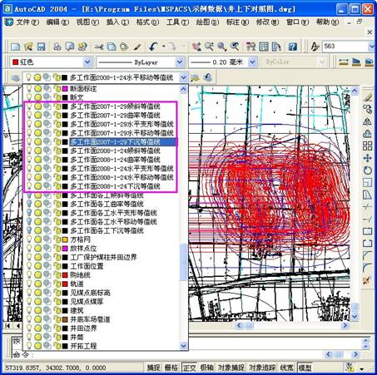The width and height of the screenshot is (377, 375).
Task: Click the Help question mark icon
Action: (293, 47)
